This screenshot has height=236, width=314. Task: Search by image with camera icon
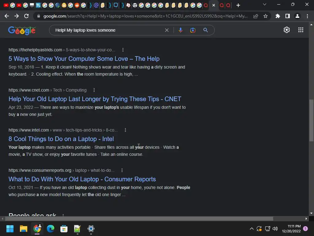pos(193,30)
